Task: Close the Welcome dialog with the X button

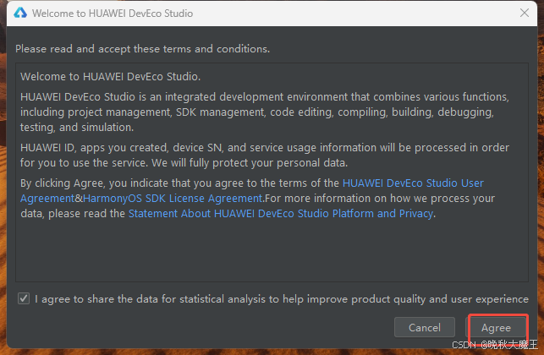Action: (525, 14)
